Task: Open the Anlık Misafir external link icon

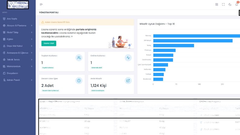Action: click(x=128, y=81)
